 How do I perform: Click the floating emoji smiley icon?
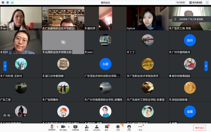pyautogui.click(x=4, y=115)
